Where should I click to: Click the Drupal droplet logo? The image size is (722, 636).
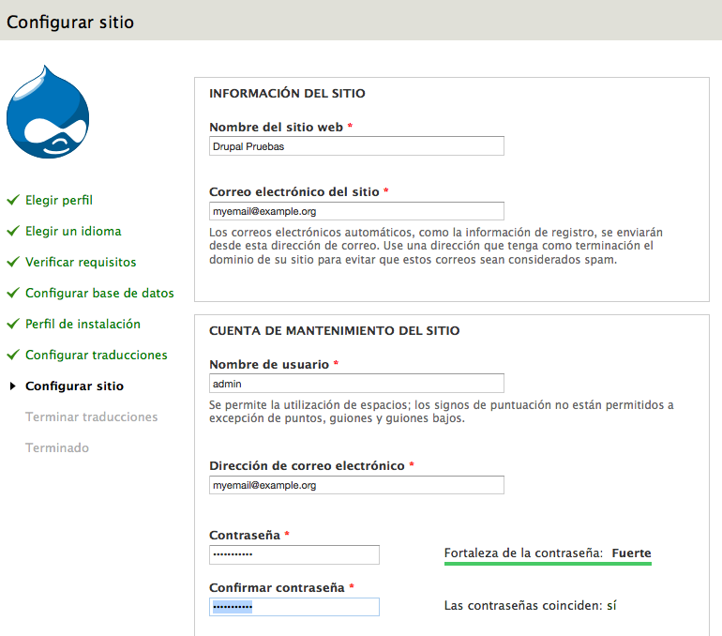click(x=48, y=112)
